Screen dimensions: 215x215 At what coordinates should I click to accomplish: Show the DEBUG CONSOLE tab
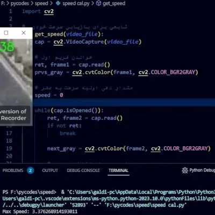(83, 170)
